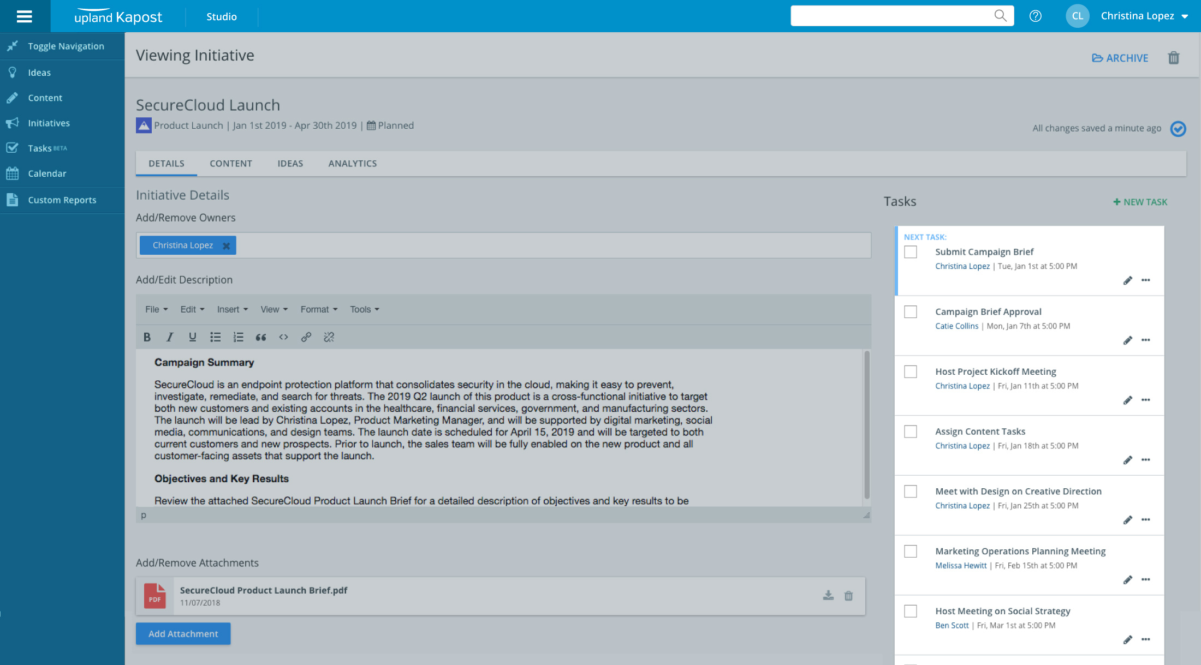Check off Campaign Brief Approval task

tap(911, 312)
